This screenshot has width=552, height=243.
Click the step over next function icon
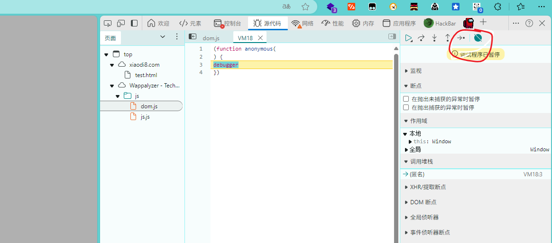[421, 38]
